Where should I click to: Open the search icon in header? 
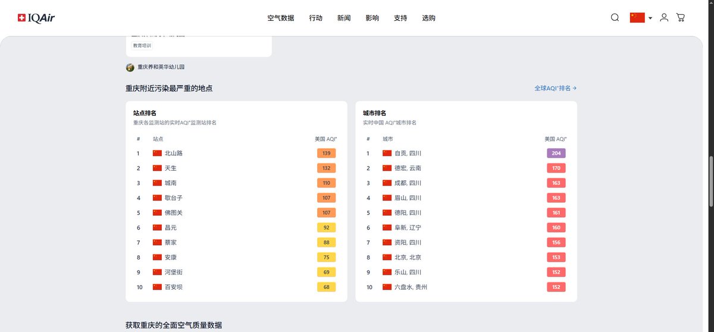click(x=615, y=18)
